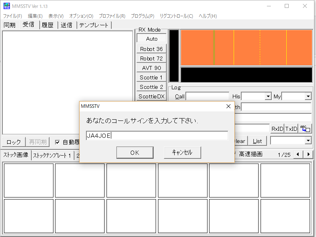Expand the His report dropdown
316x237 pixels.
pos(268,96)
